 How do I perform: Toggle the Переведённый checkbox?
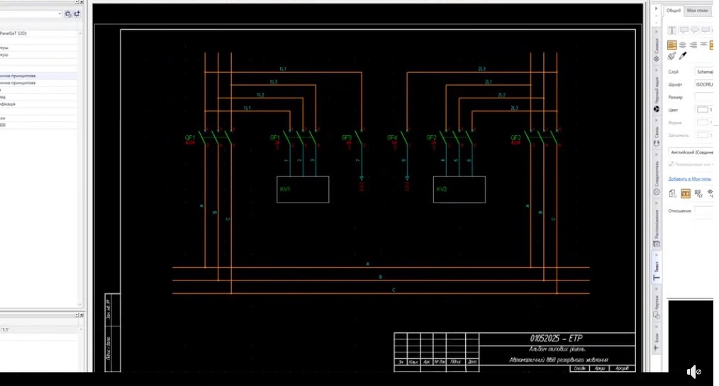click(x=671, y=164)
